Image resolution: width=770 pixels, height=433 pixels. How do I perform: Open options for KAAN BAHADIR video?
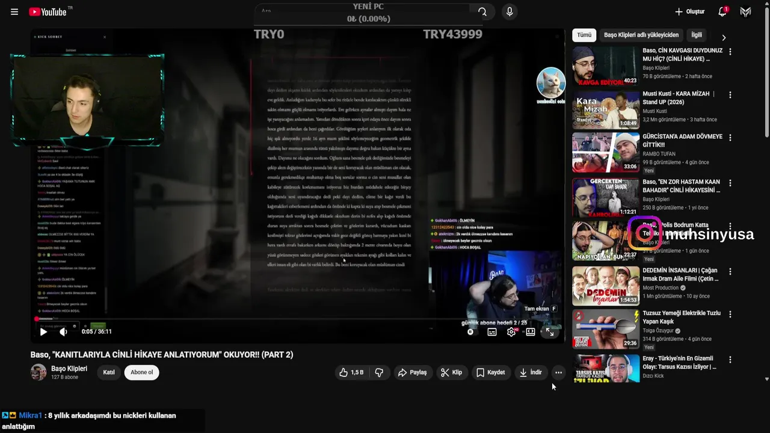tap(730, 183)
